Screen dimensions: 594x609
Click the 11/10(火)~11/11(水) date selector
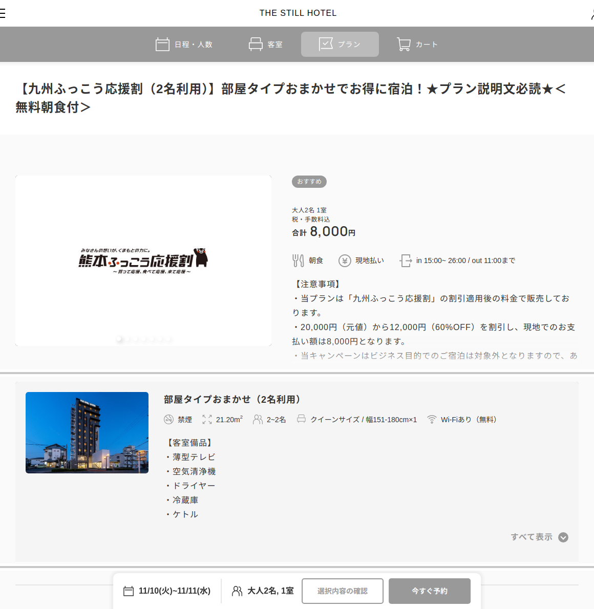pos(167,591)
